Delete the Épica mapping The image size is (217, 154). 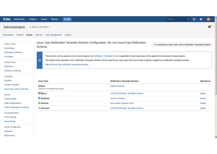click(203, 94)
